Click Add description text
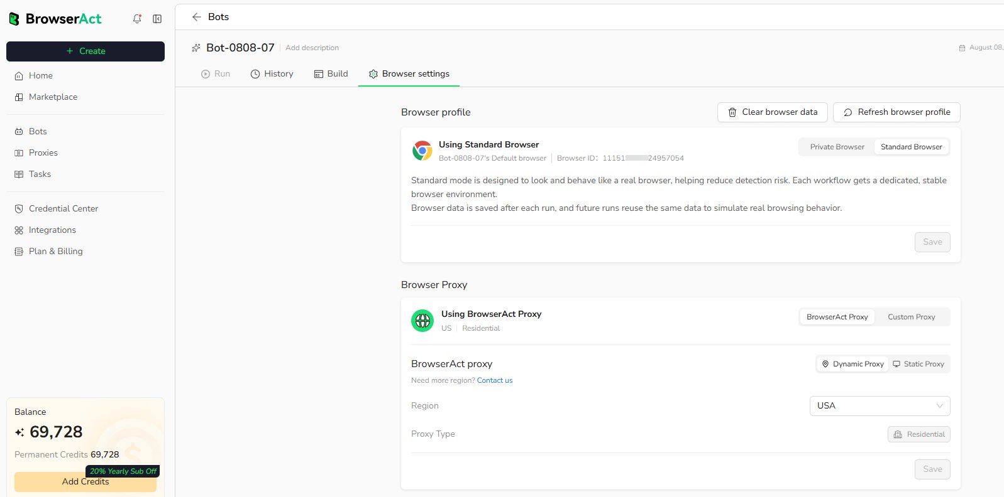 click(x=312, y=48)
